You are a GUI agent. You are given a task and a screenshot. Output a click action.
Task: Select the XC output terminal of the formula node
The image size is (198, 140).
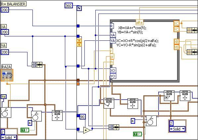coord(176,23)
